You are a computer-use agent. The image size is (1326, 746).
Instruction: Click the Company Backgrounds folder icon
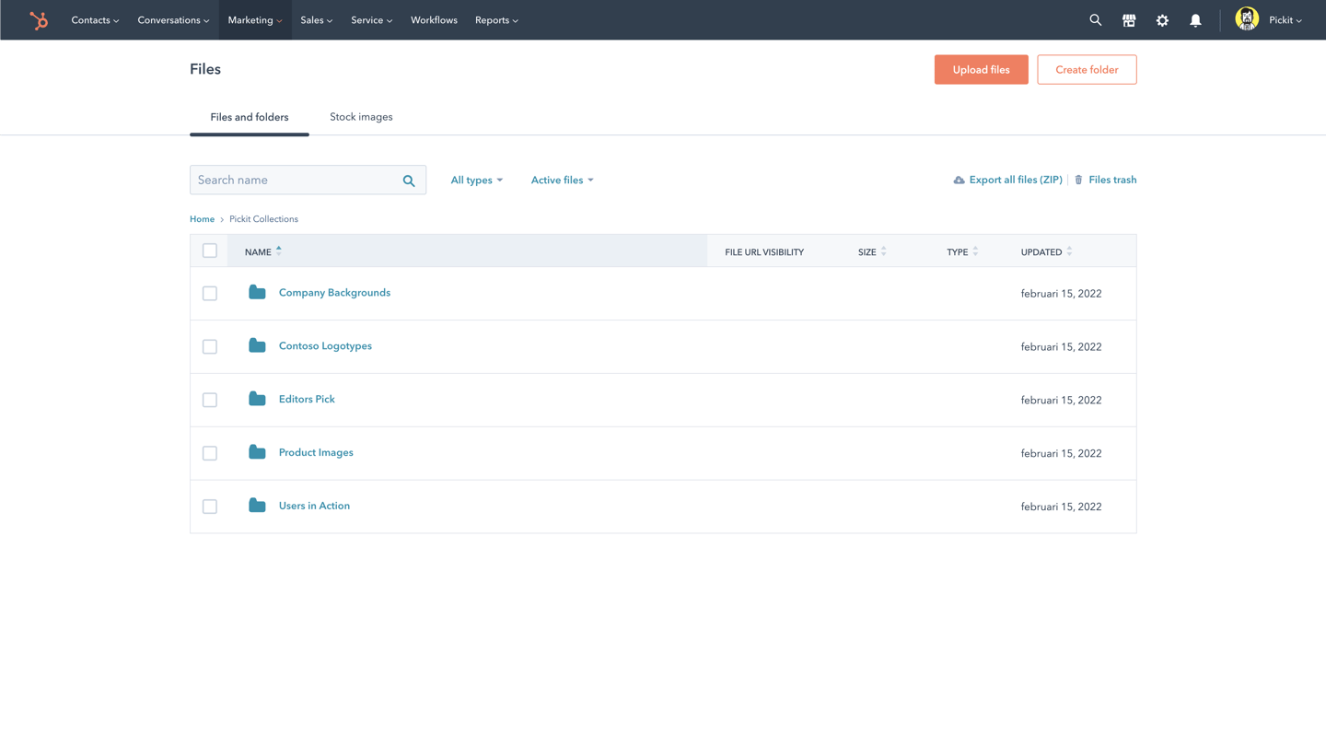click(x=257, y=293)
